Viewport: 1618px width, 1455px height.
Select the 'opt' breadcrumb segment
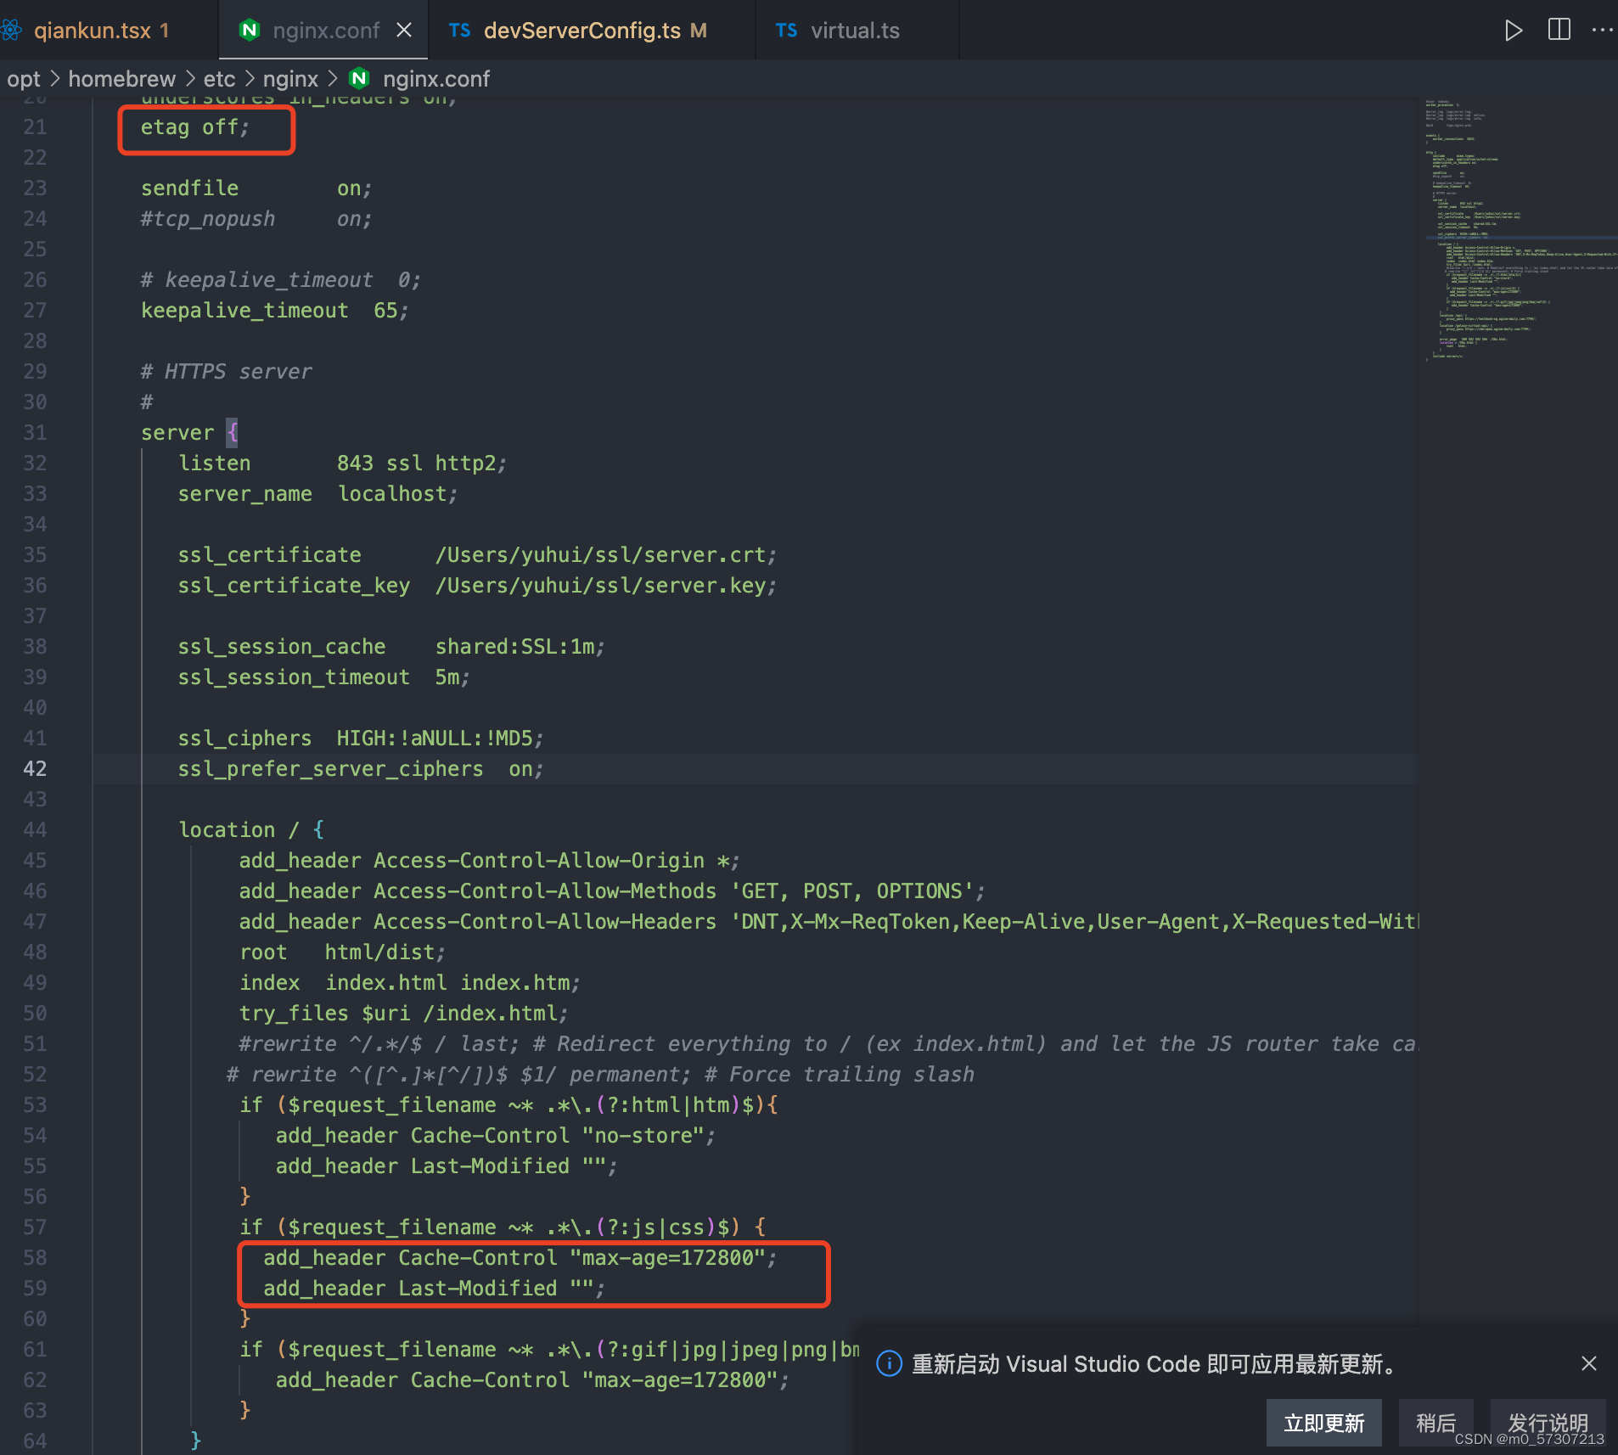[x=24, y=79]
